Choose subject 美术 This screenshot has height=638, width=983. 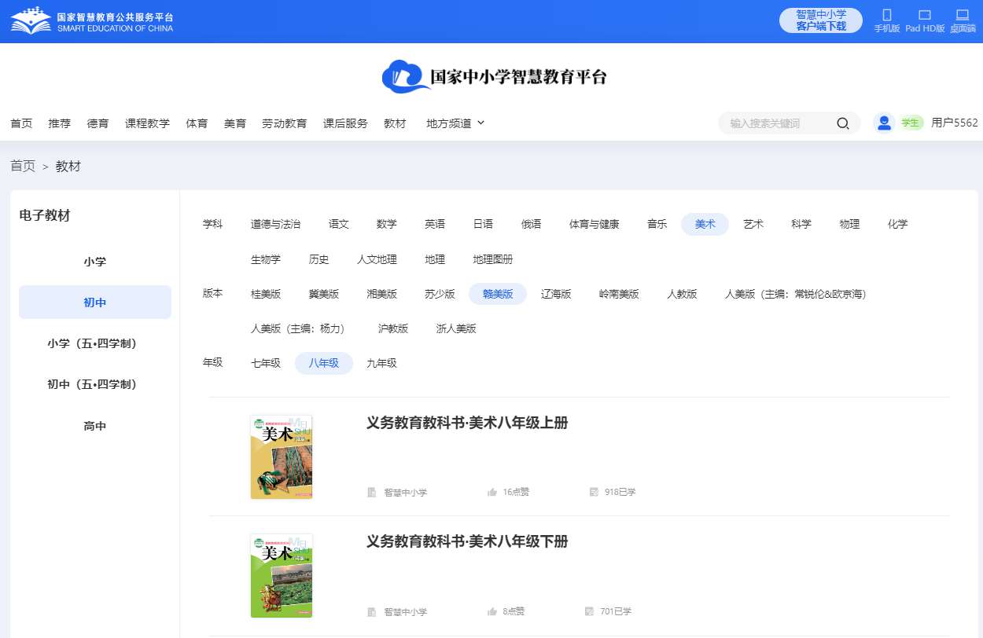[x=705, y=224]
